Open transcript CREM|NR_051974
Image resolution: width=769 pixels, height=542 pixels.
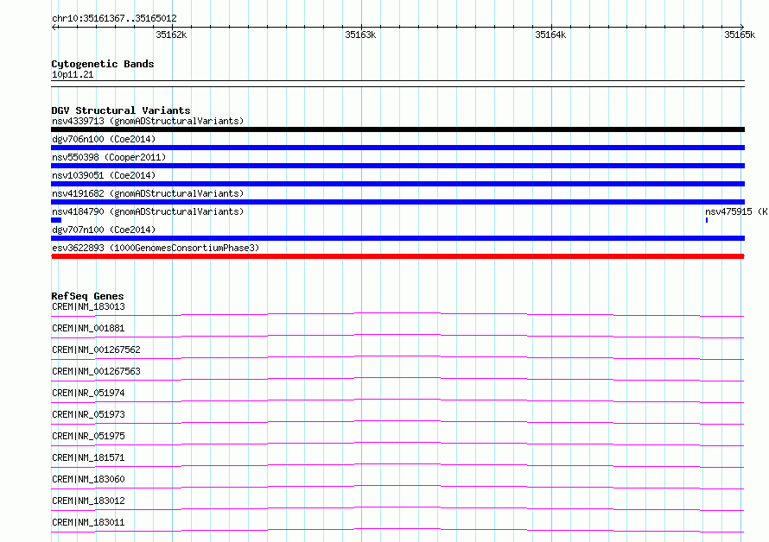click(88, 393)
